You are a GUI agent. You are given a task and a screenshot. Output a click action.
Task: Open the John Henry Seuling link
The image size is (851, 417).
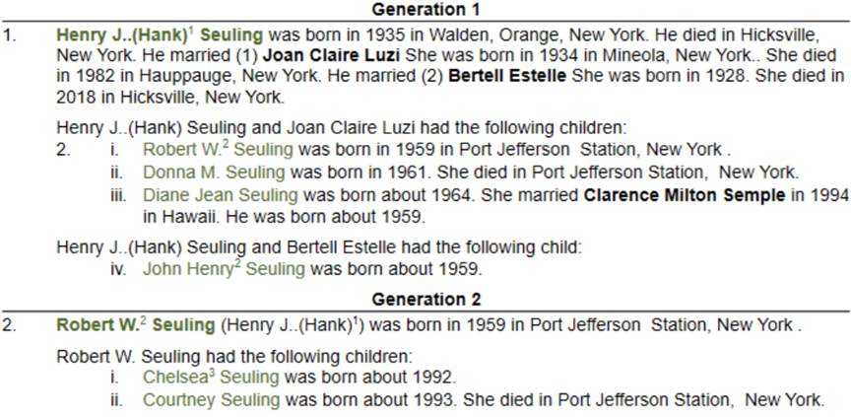[224, 268]
